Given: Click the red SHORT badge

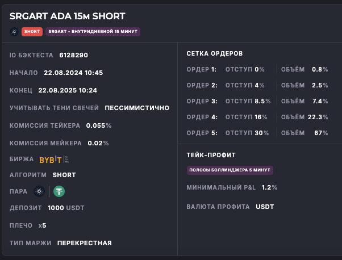Looking at the screenshot, I should click(x=32, y=32).
